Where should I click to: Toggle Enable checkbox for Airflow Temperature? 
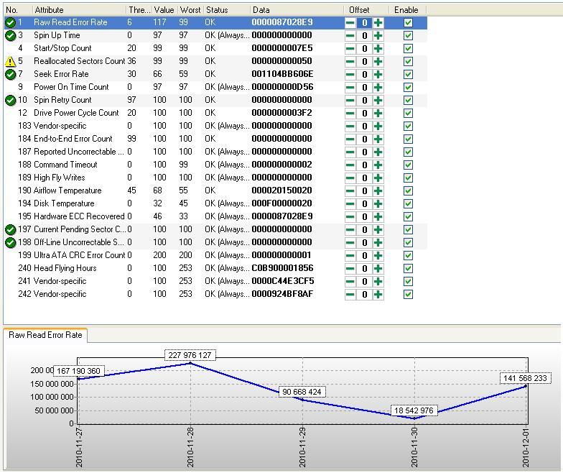tap(408, 191)
